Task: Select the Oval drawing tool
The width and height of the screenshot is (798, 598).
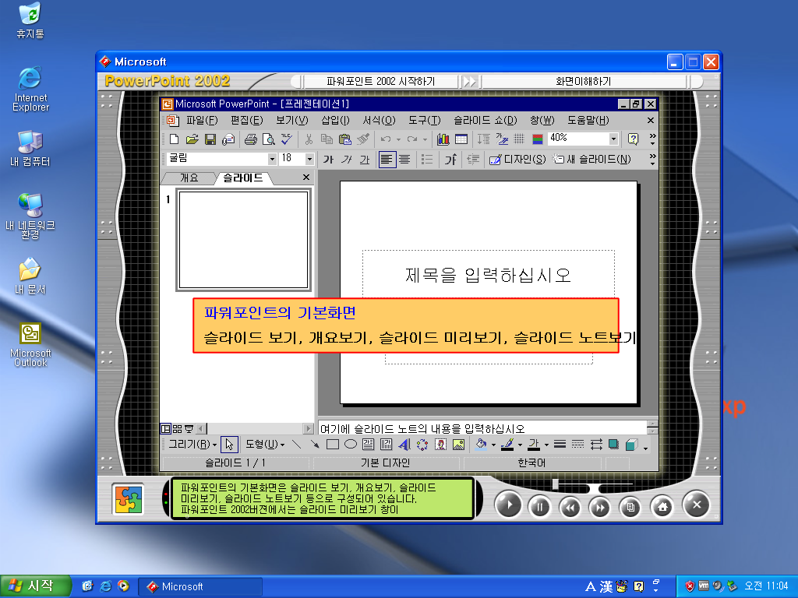Action: pos(350,445)
